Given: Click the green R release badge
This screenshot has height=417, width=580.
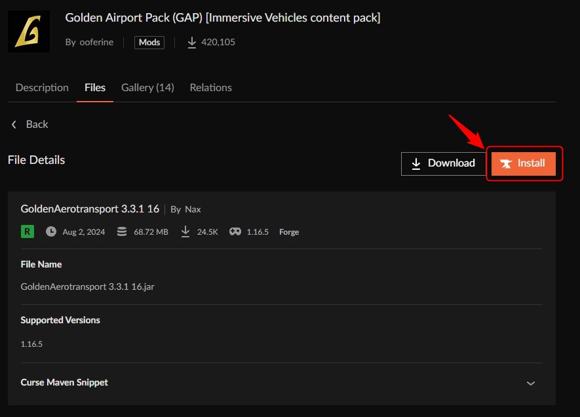Looking at the screenshot, I should 28,231.
